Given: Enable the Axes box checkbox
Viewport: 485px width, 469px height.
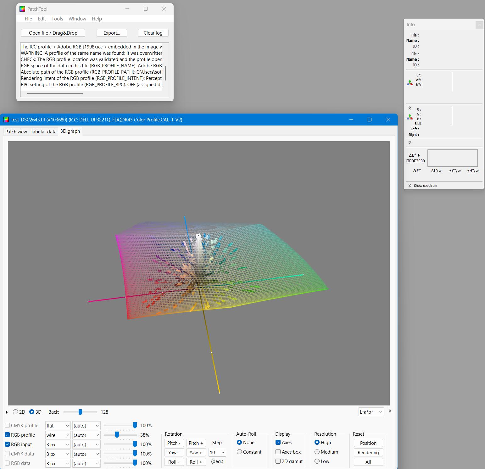Looking at the screenshot, I should 278,452.
